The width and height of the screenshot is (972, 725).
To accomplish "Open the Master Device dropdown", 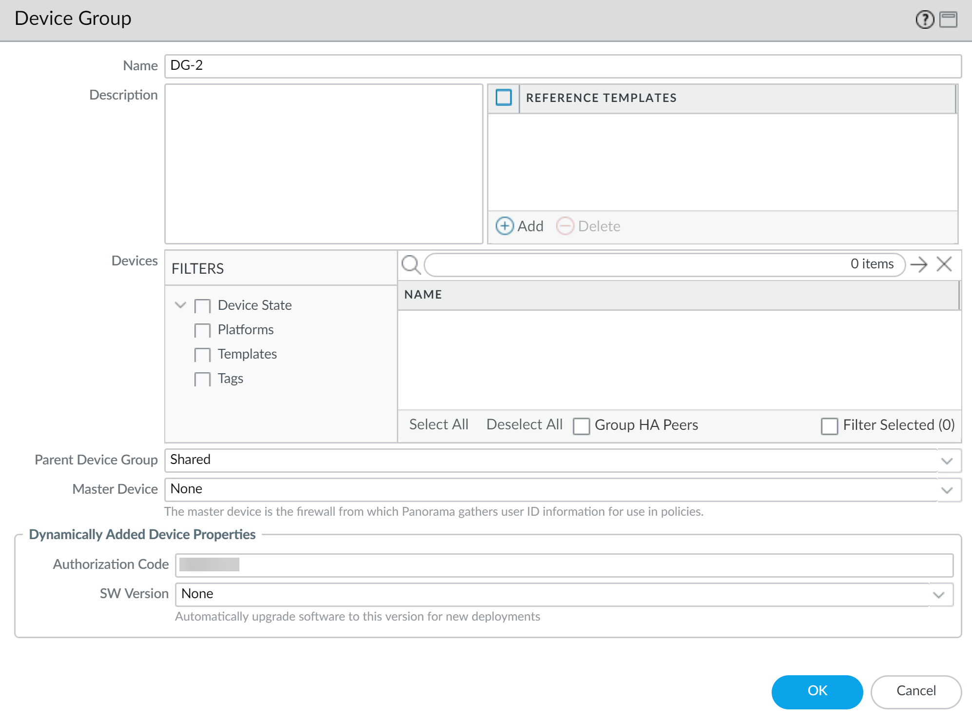I will [x=947, y=490].
